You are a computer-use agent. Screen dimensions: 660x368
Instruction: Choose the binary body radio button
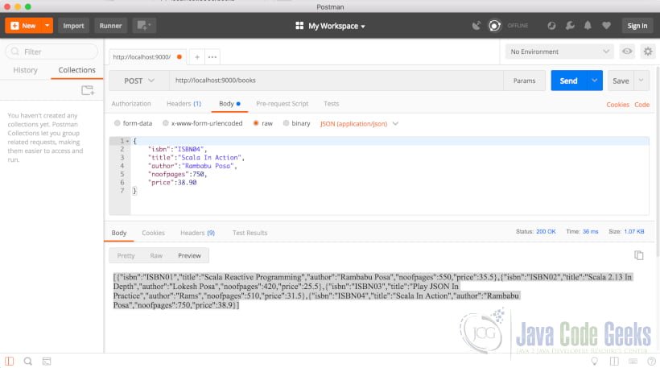coord(286,123)
